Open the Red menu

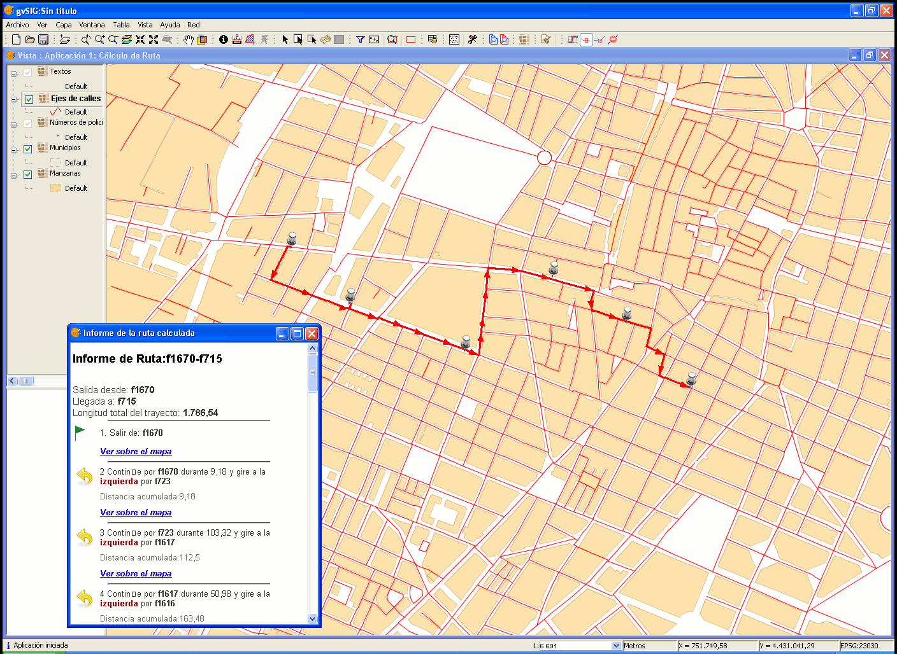click(x=194, y=25)
